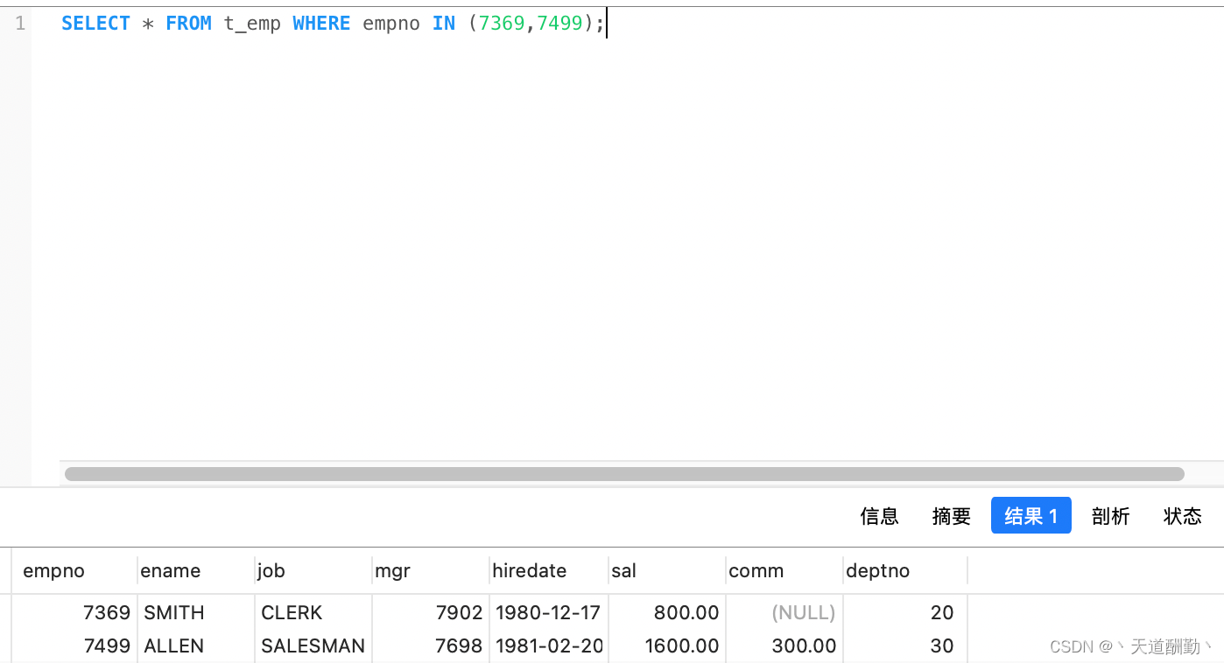The height and width of the screenshot is (663, 1224).
Task: Click the hiredate value 1980-12-17
Action: [x=549, y=612]
